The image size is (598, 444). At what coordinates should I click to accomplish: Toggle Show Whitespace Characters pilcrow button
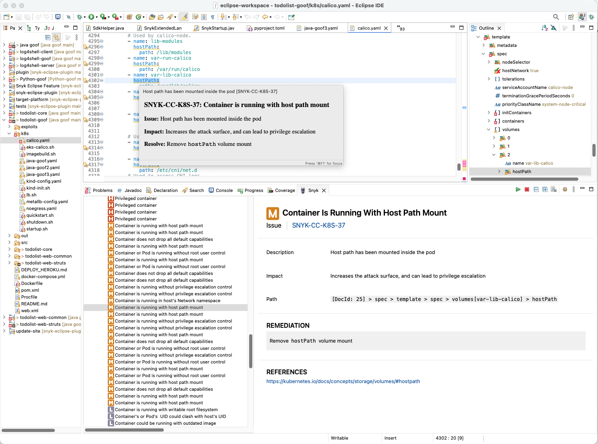click(x=213, y=17)
